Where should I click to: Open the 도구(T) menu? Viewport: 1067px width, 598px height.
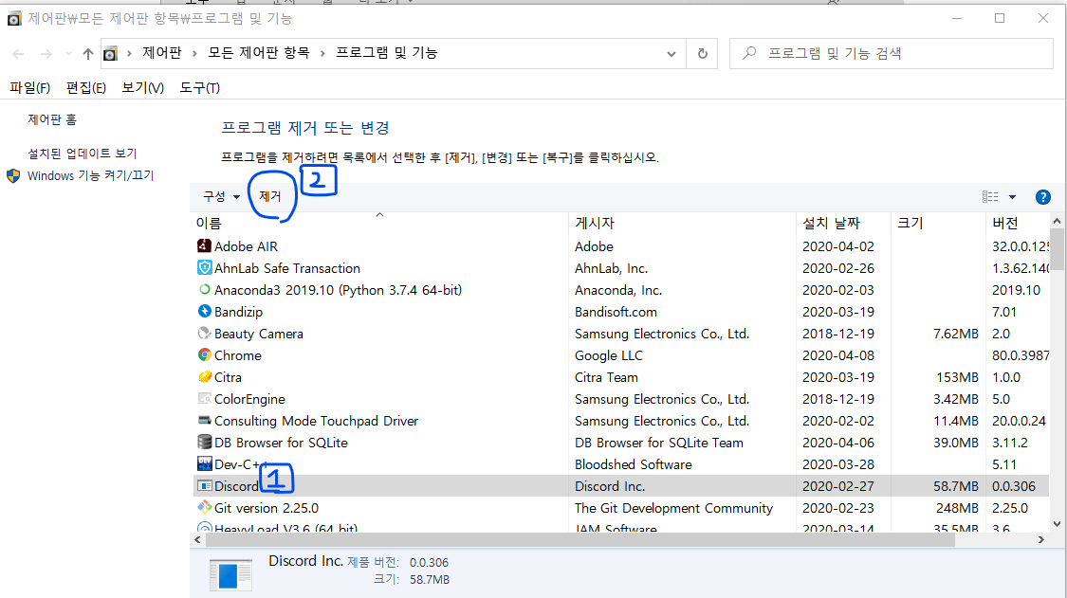tap(199, 88)
